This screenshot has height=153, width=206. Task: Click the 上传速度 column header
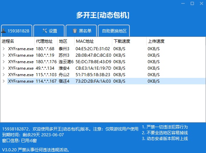(x=156, y=41)
